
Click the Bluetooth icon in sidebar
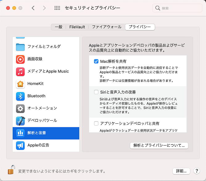pyautogui.click(x=20, y=96)
